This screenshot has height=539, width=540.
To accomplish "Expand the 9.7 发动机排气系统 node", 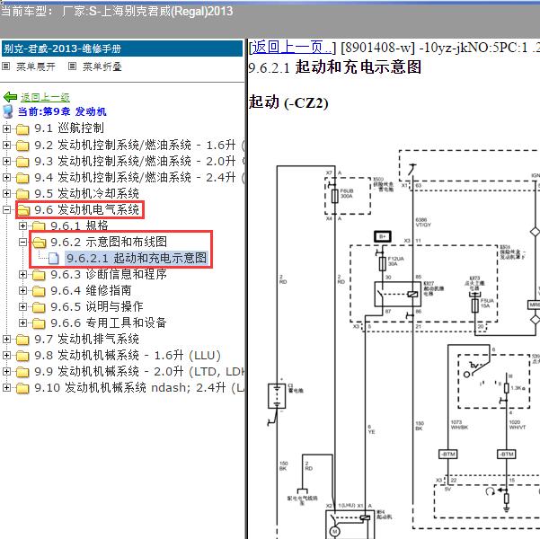I will pyautogui.click(x=6, y=339).
